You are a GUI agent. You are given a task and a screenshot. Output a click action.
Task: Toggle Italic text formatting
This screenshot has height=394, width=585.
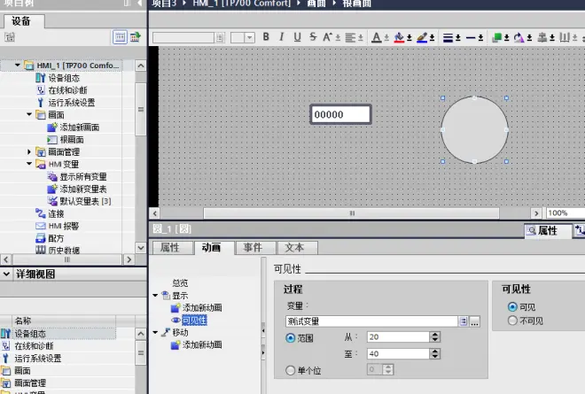pyautogui.click(x=282, y=37)
